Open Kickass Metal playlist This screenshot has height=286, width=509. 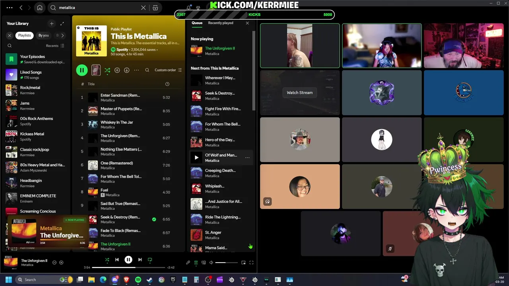pyautogui.click(x=36, y=137)
